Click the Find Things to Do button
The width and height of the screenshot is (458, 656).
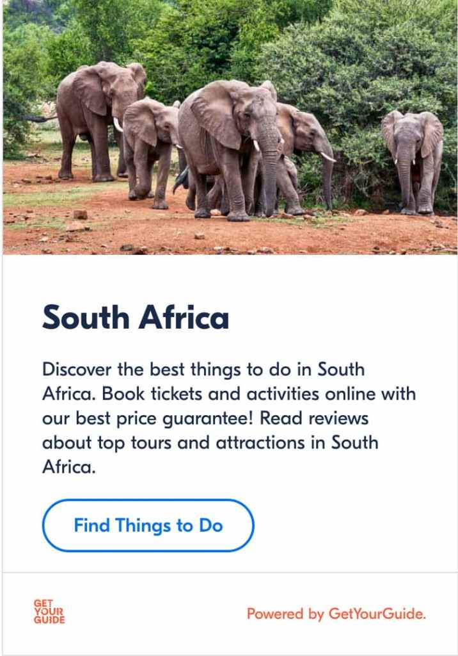tap(148, 526)
